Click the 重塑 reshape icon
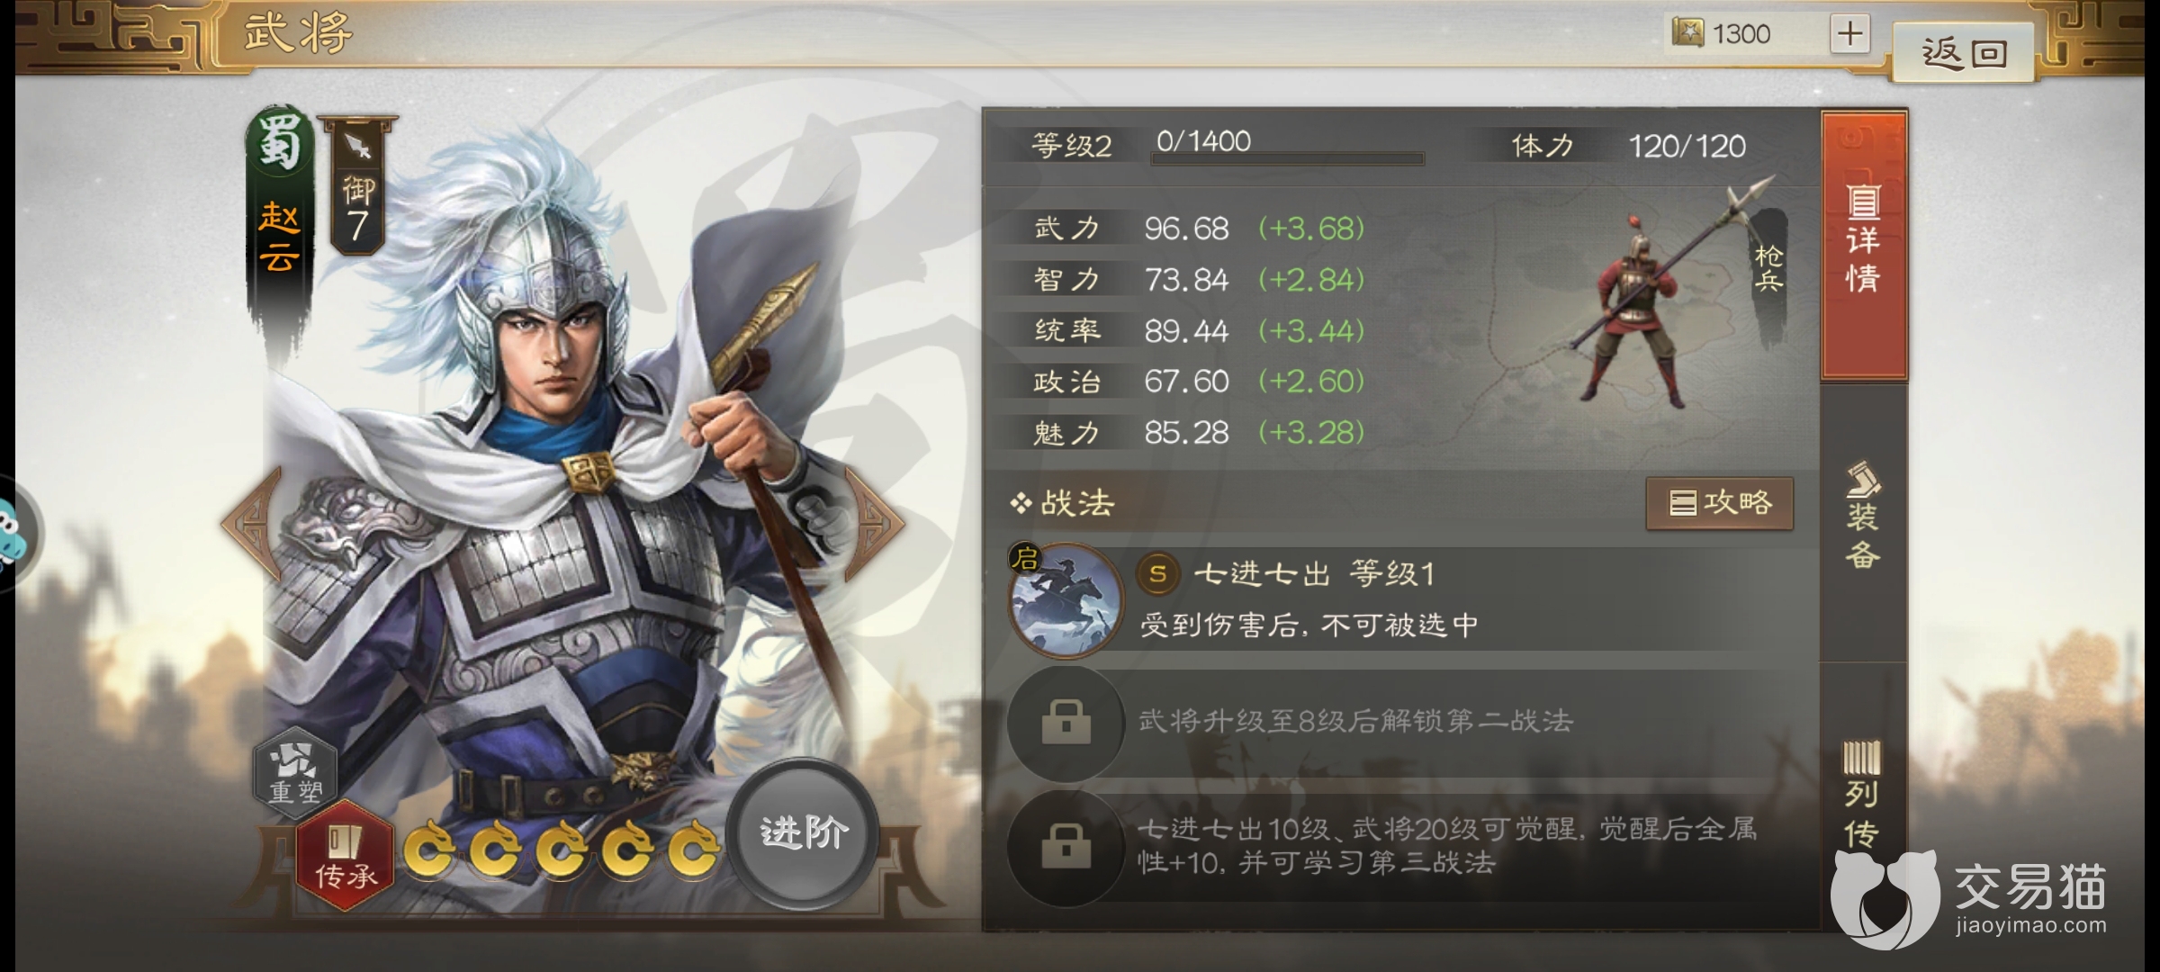Screen dimensions: 2160x972 295,772
